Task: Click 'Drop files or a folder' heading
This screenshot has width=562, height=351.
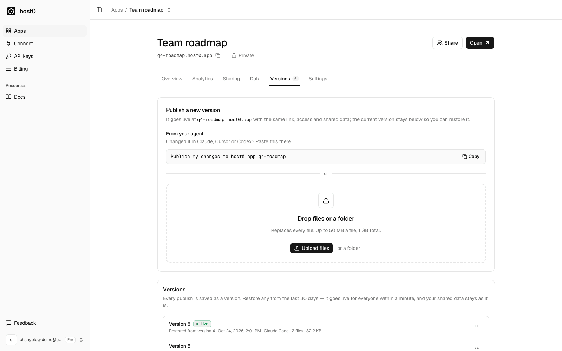Action: coord(326,219)
